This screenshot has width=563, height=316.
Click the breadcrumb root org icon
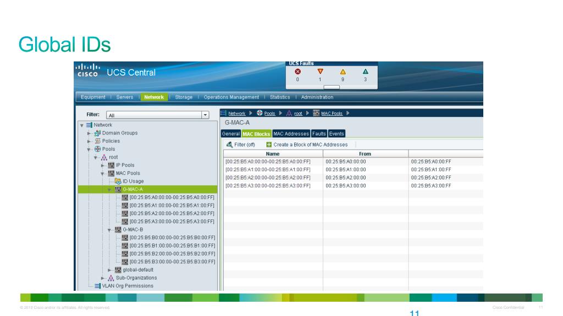point(289,113)
